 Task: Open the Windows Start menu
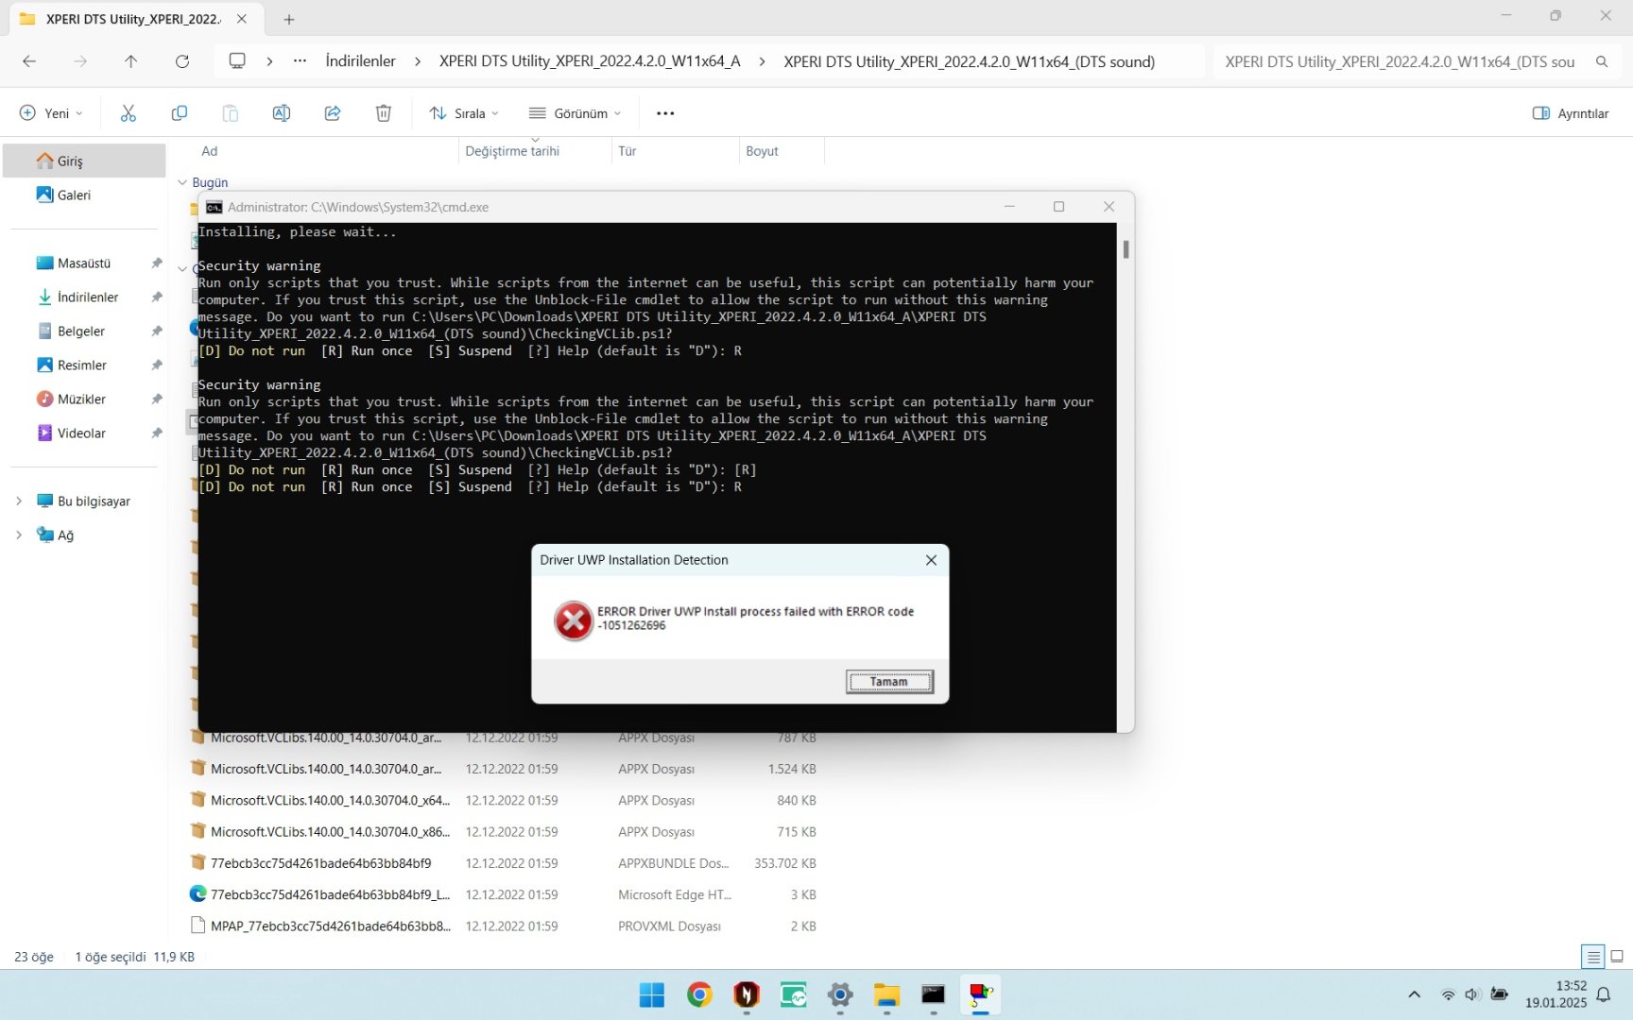coord(652,994)
